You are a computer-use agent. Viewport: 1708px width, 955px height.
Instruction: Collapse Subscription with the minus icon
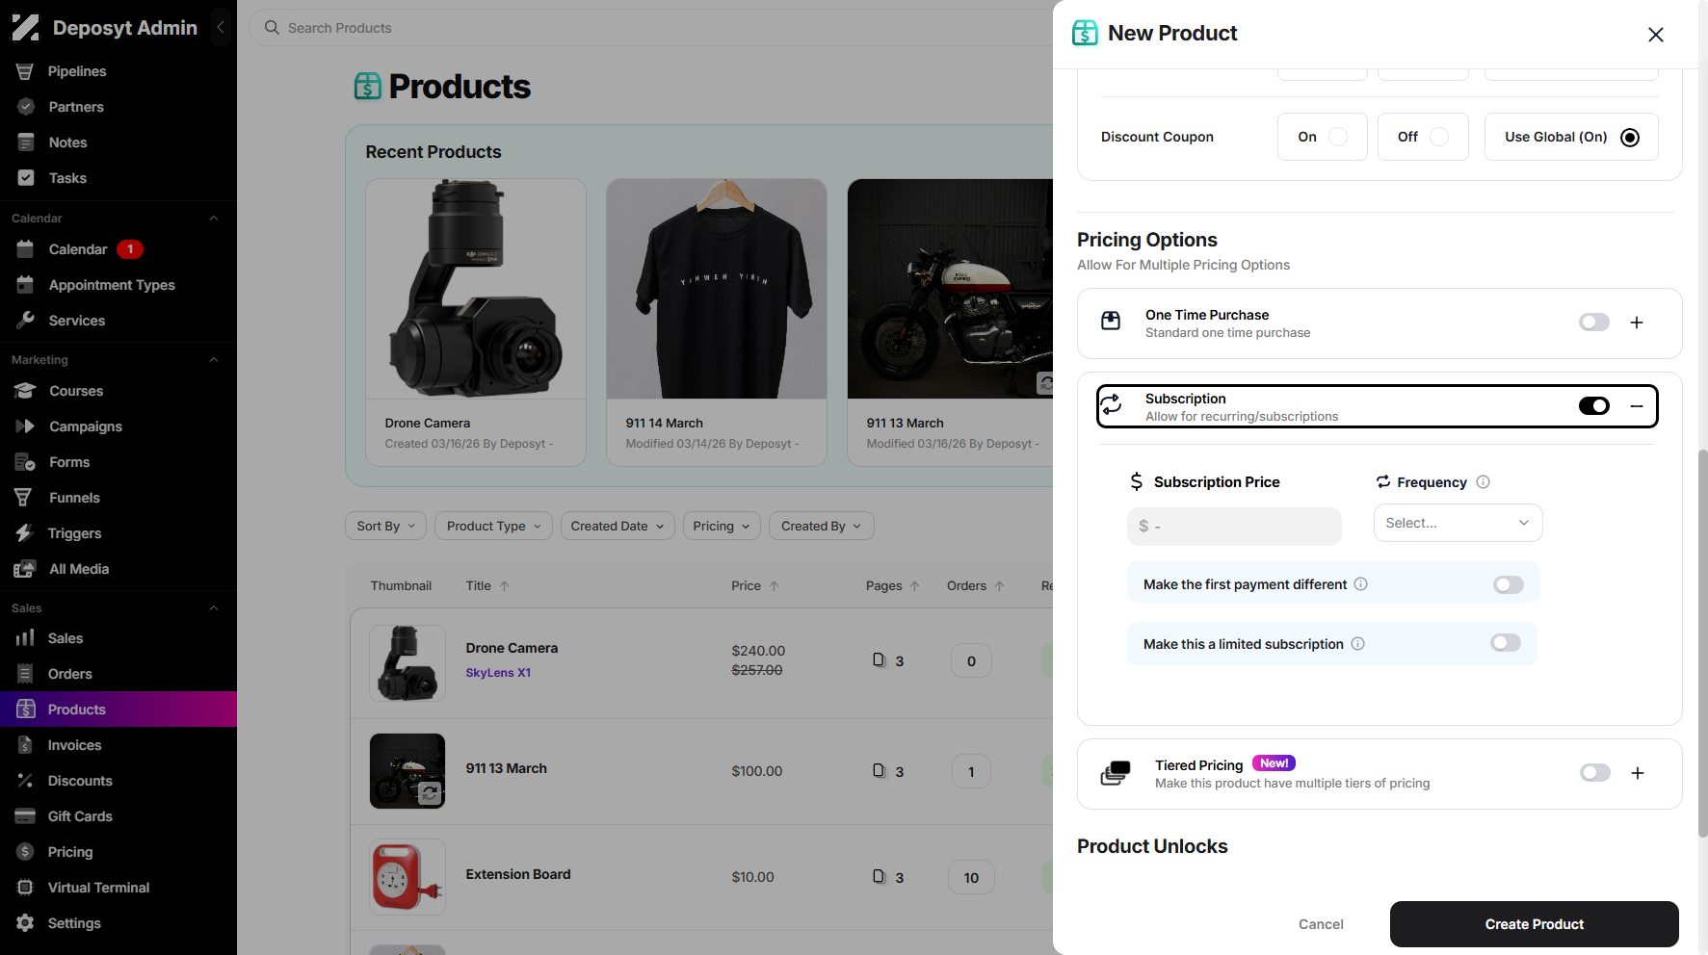(1637, 406)
